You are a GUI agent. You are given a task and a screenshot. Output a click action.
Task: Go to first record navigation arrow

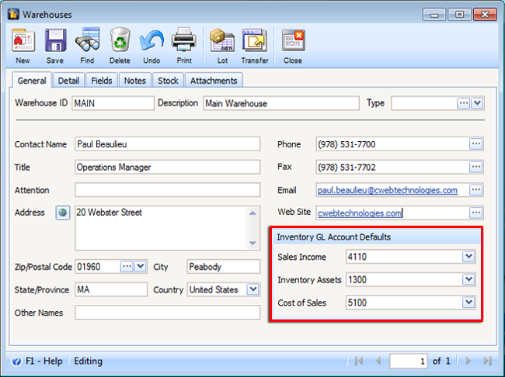pyautogui.click(x=359, y=361)
